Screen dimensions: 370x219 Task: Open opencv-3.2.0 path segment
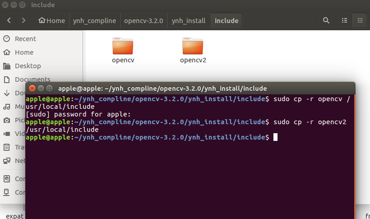click(143, 21)
